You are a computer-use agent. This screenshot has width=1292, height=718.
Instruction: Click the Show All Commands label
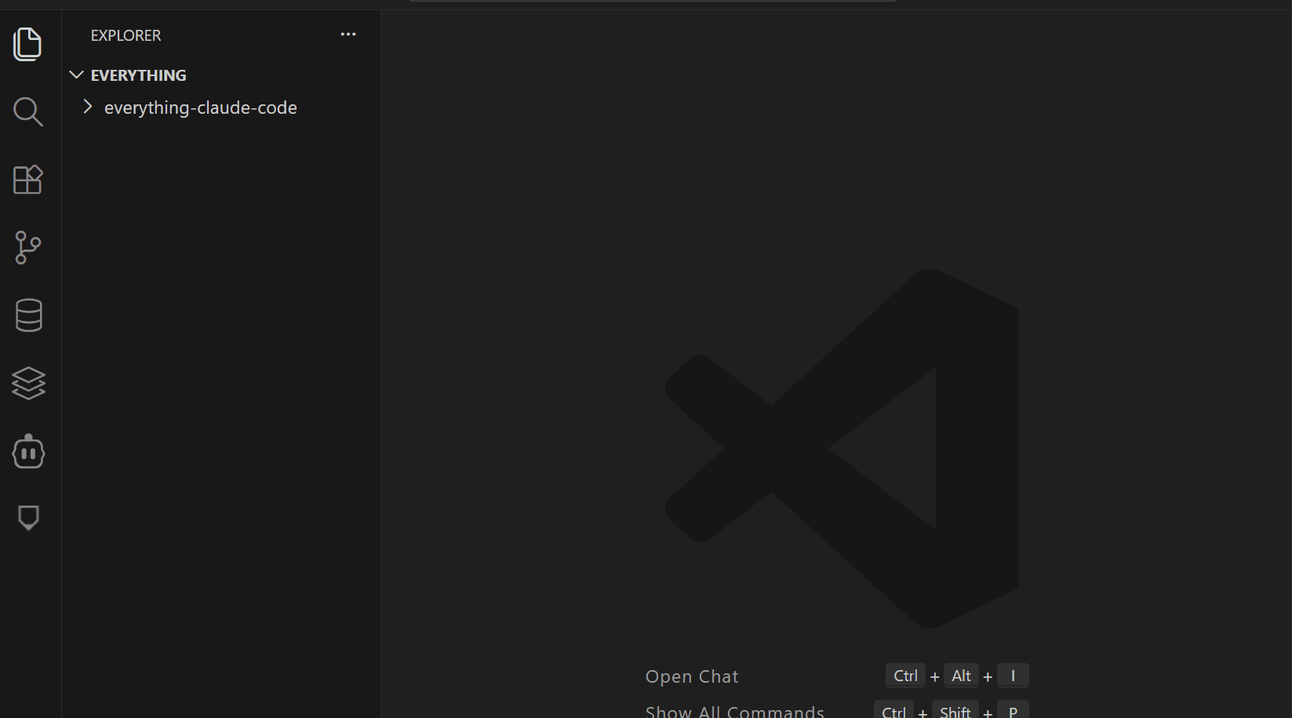coord(735,711)
